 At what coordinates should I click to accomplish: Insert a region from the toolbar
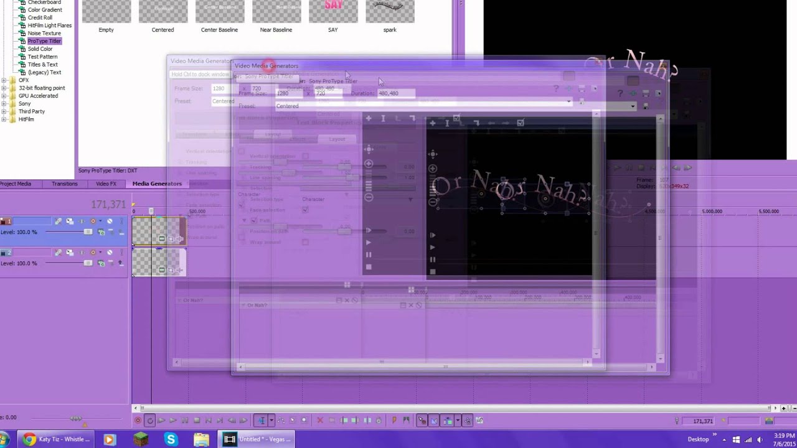[406, 421]
